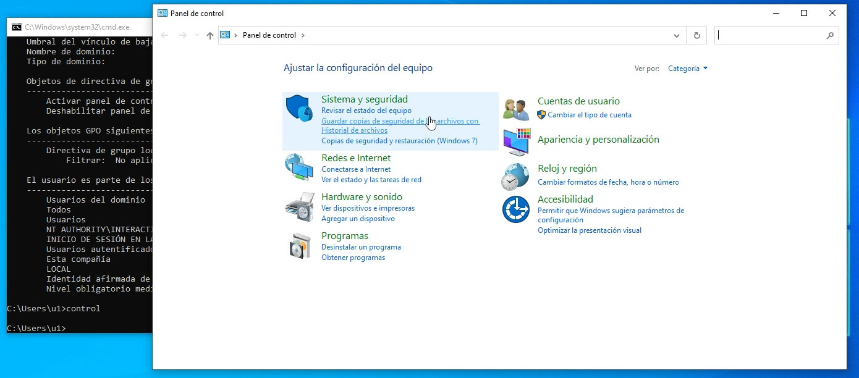The height and width of the screenshot is (378, 859).
Task: Open Optimizar la presentación visual link
Action: click(589, 230)
